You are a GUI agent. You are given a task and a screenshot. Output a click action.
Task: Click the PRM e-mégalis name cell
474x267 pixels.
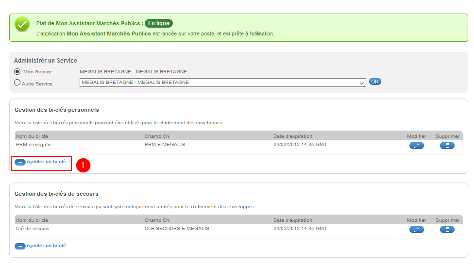pyautogui.click(x=34, y=144)
